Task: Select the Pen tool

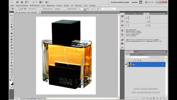Action: click(x=12, y=57)
